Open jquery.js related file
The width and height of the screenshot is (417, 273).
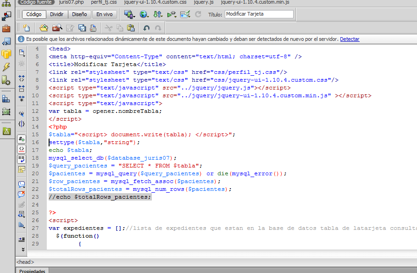click(204, 2)
